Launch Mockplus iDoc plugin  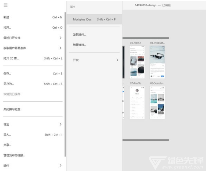94,20
